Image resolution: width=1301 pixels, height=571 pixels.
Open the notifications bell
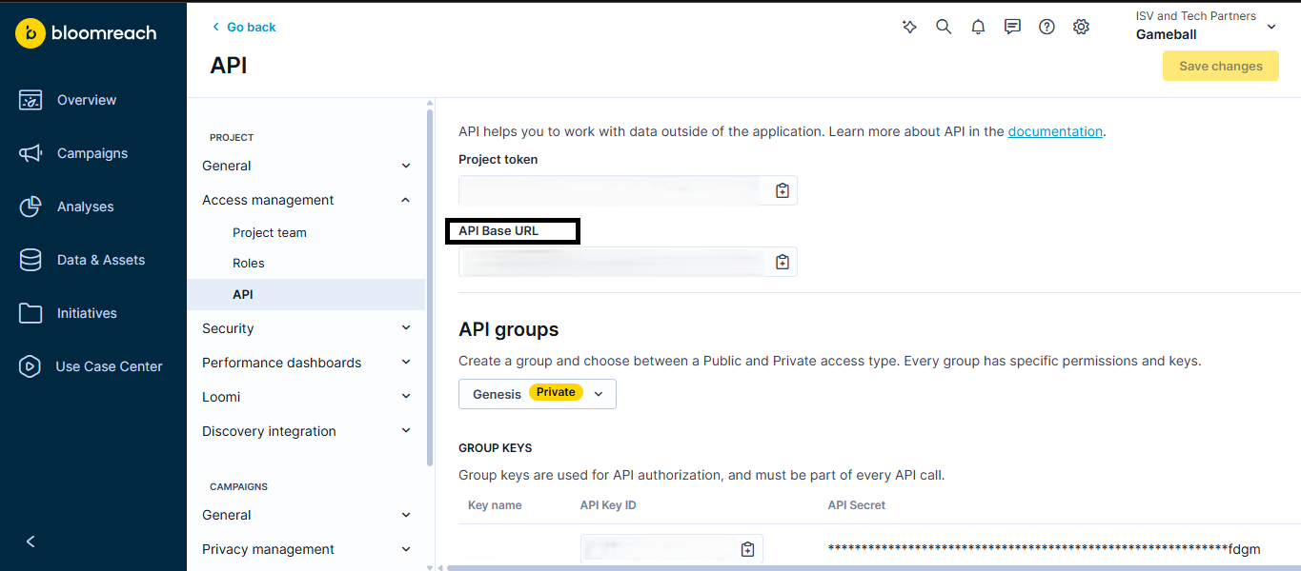pos(978,27)
